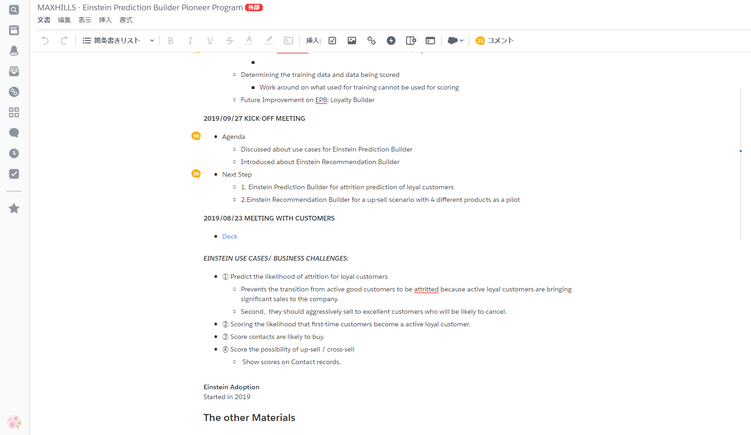Choose text color with the A icon

coord(249,41)
